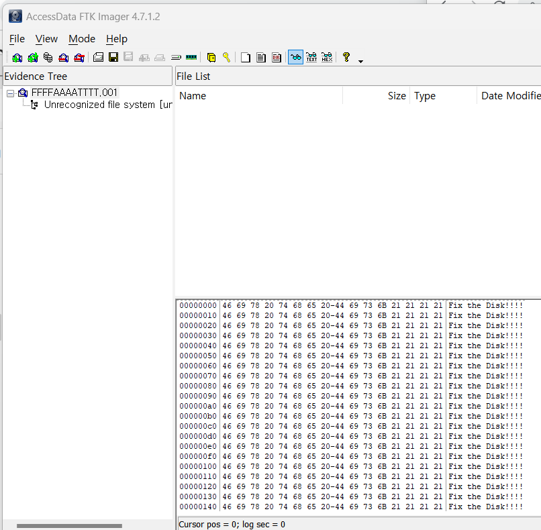Screen dimensions: 541x530
Task: Switch viewer to TEXT mode
Action: (311, 57)
